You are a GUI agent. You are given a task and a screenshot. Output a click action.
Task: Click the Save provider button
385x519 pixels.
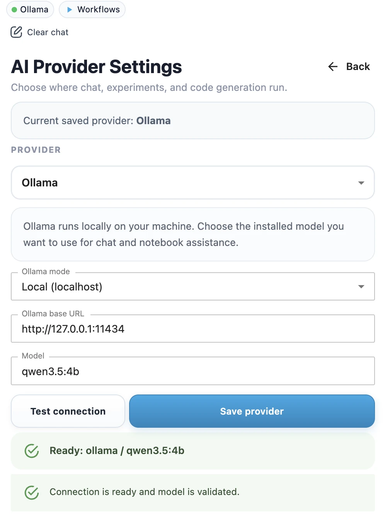pos(252,411)
